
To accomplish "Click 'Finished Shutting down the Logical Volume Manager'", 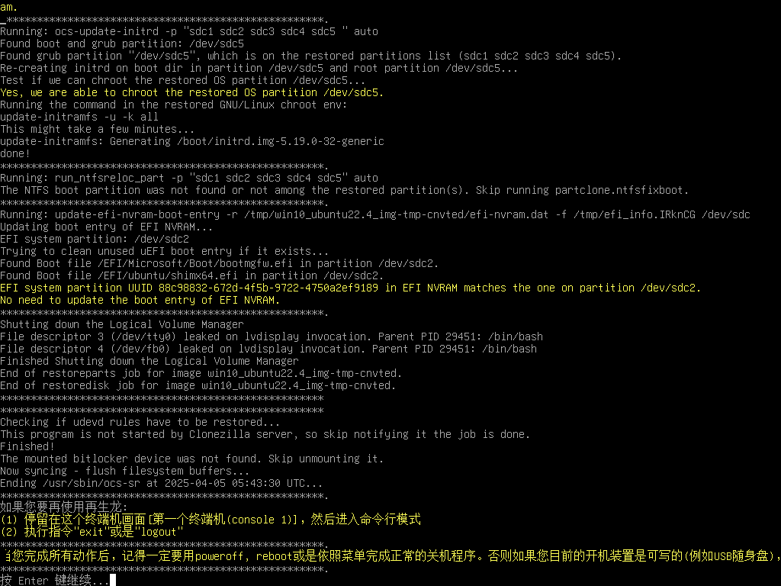I will (149, 361).
